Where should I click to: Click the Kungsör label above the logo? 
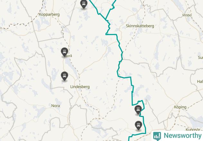(x=193, y=129)
